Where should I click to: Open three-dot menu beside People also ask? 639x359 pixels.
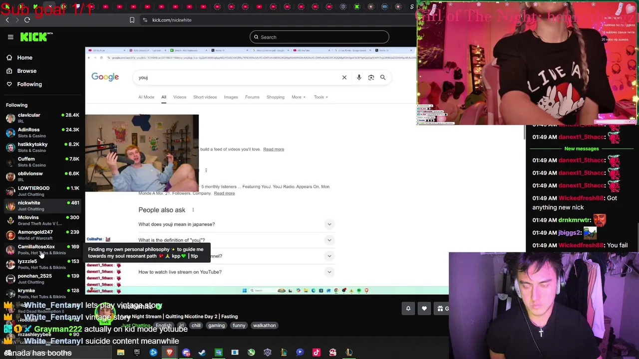[x=193, y=210]
